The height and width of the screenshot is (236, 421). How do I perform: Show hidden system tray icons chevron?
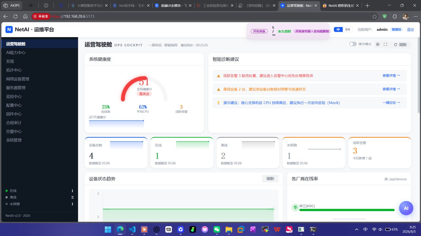(357, 229)
